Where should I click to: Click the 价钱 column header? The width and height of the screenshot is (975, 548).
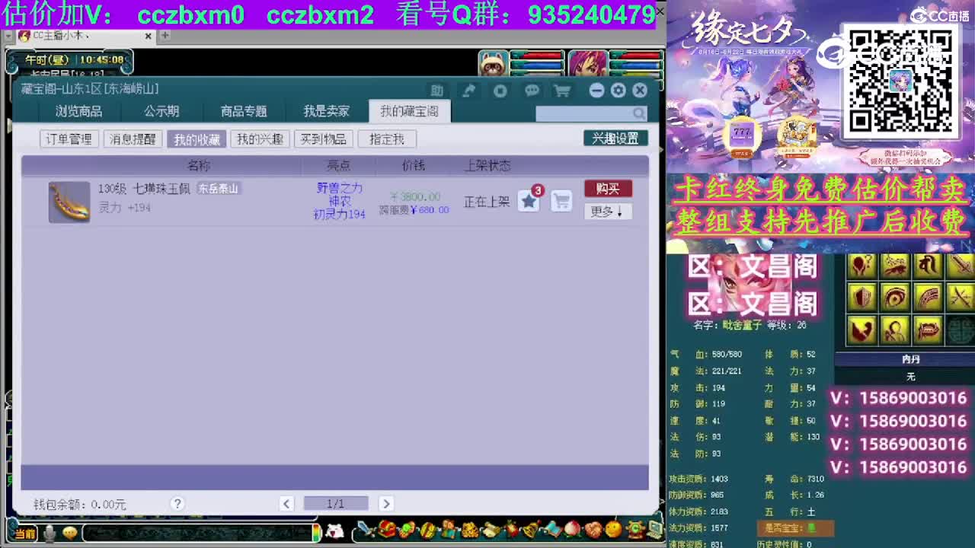tap(414, 165)
